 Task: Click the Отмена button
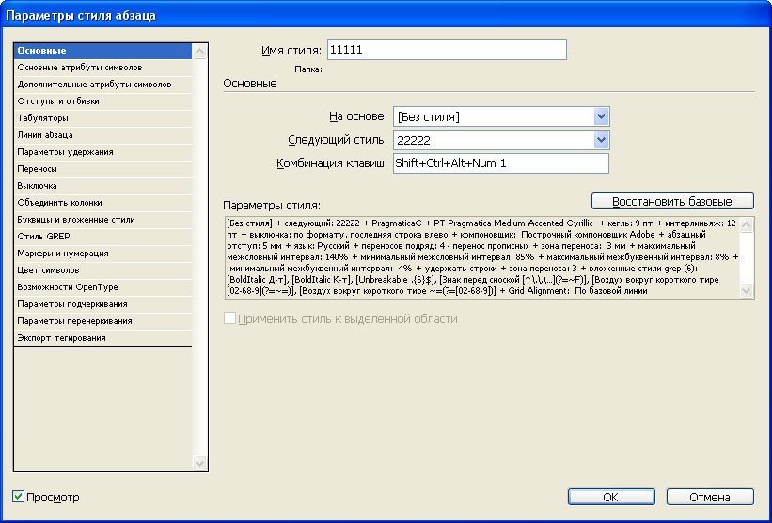click(x=710, y=497)
